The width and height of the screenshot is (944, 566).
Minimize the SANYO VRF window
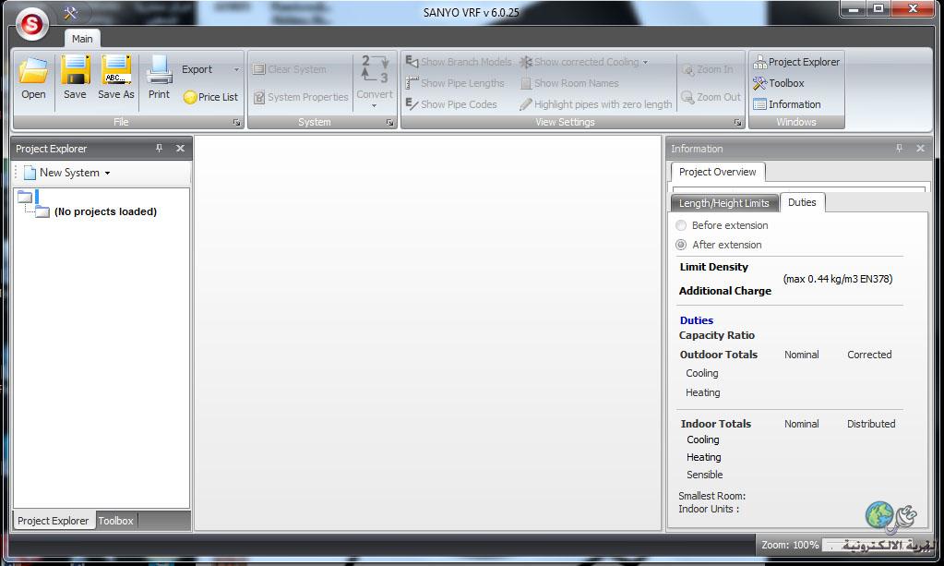click(853, 9)
